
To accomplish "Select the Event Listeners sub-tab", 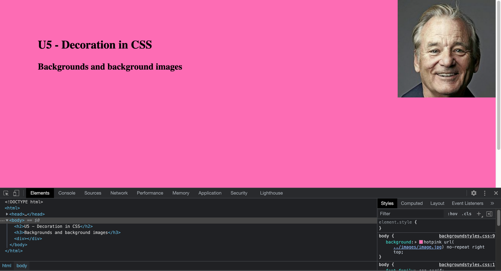I will point(468,203).
